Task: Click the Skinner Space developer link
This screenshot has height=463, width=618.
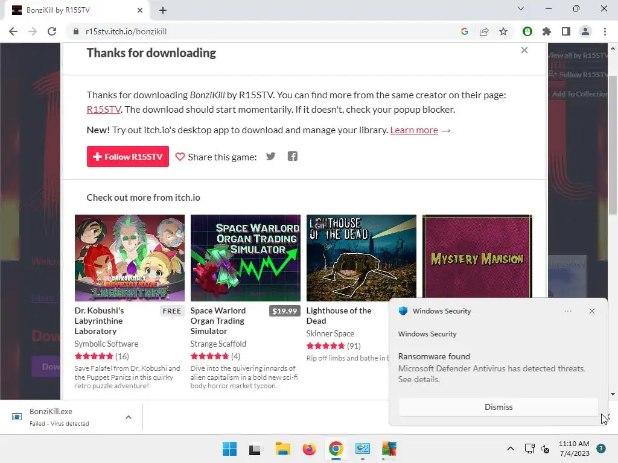Action: 330,333
